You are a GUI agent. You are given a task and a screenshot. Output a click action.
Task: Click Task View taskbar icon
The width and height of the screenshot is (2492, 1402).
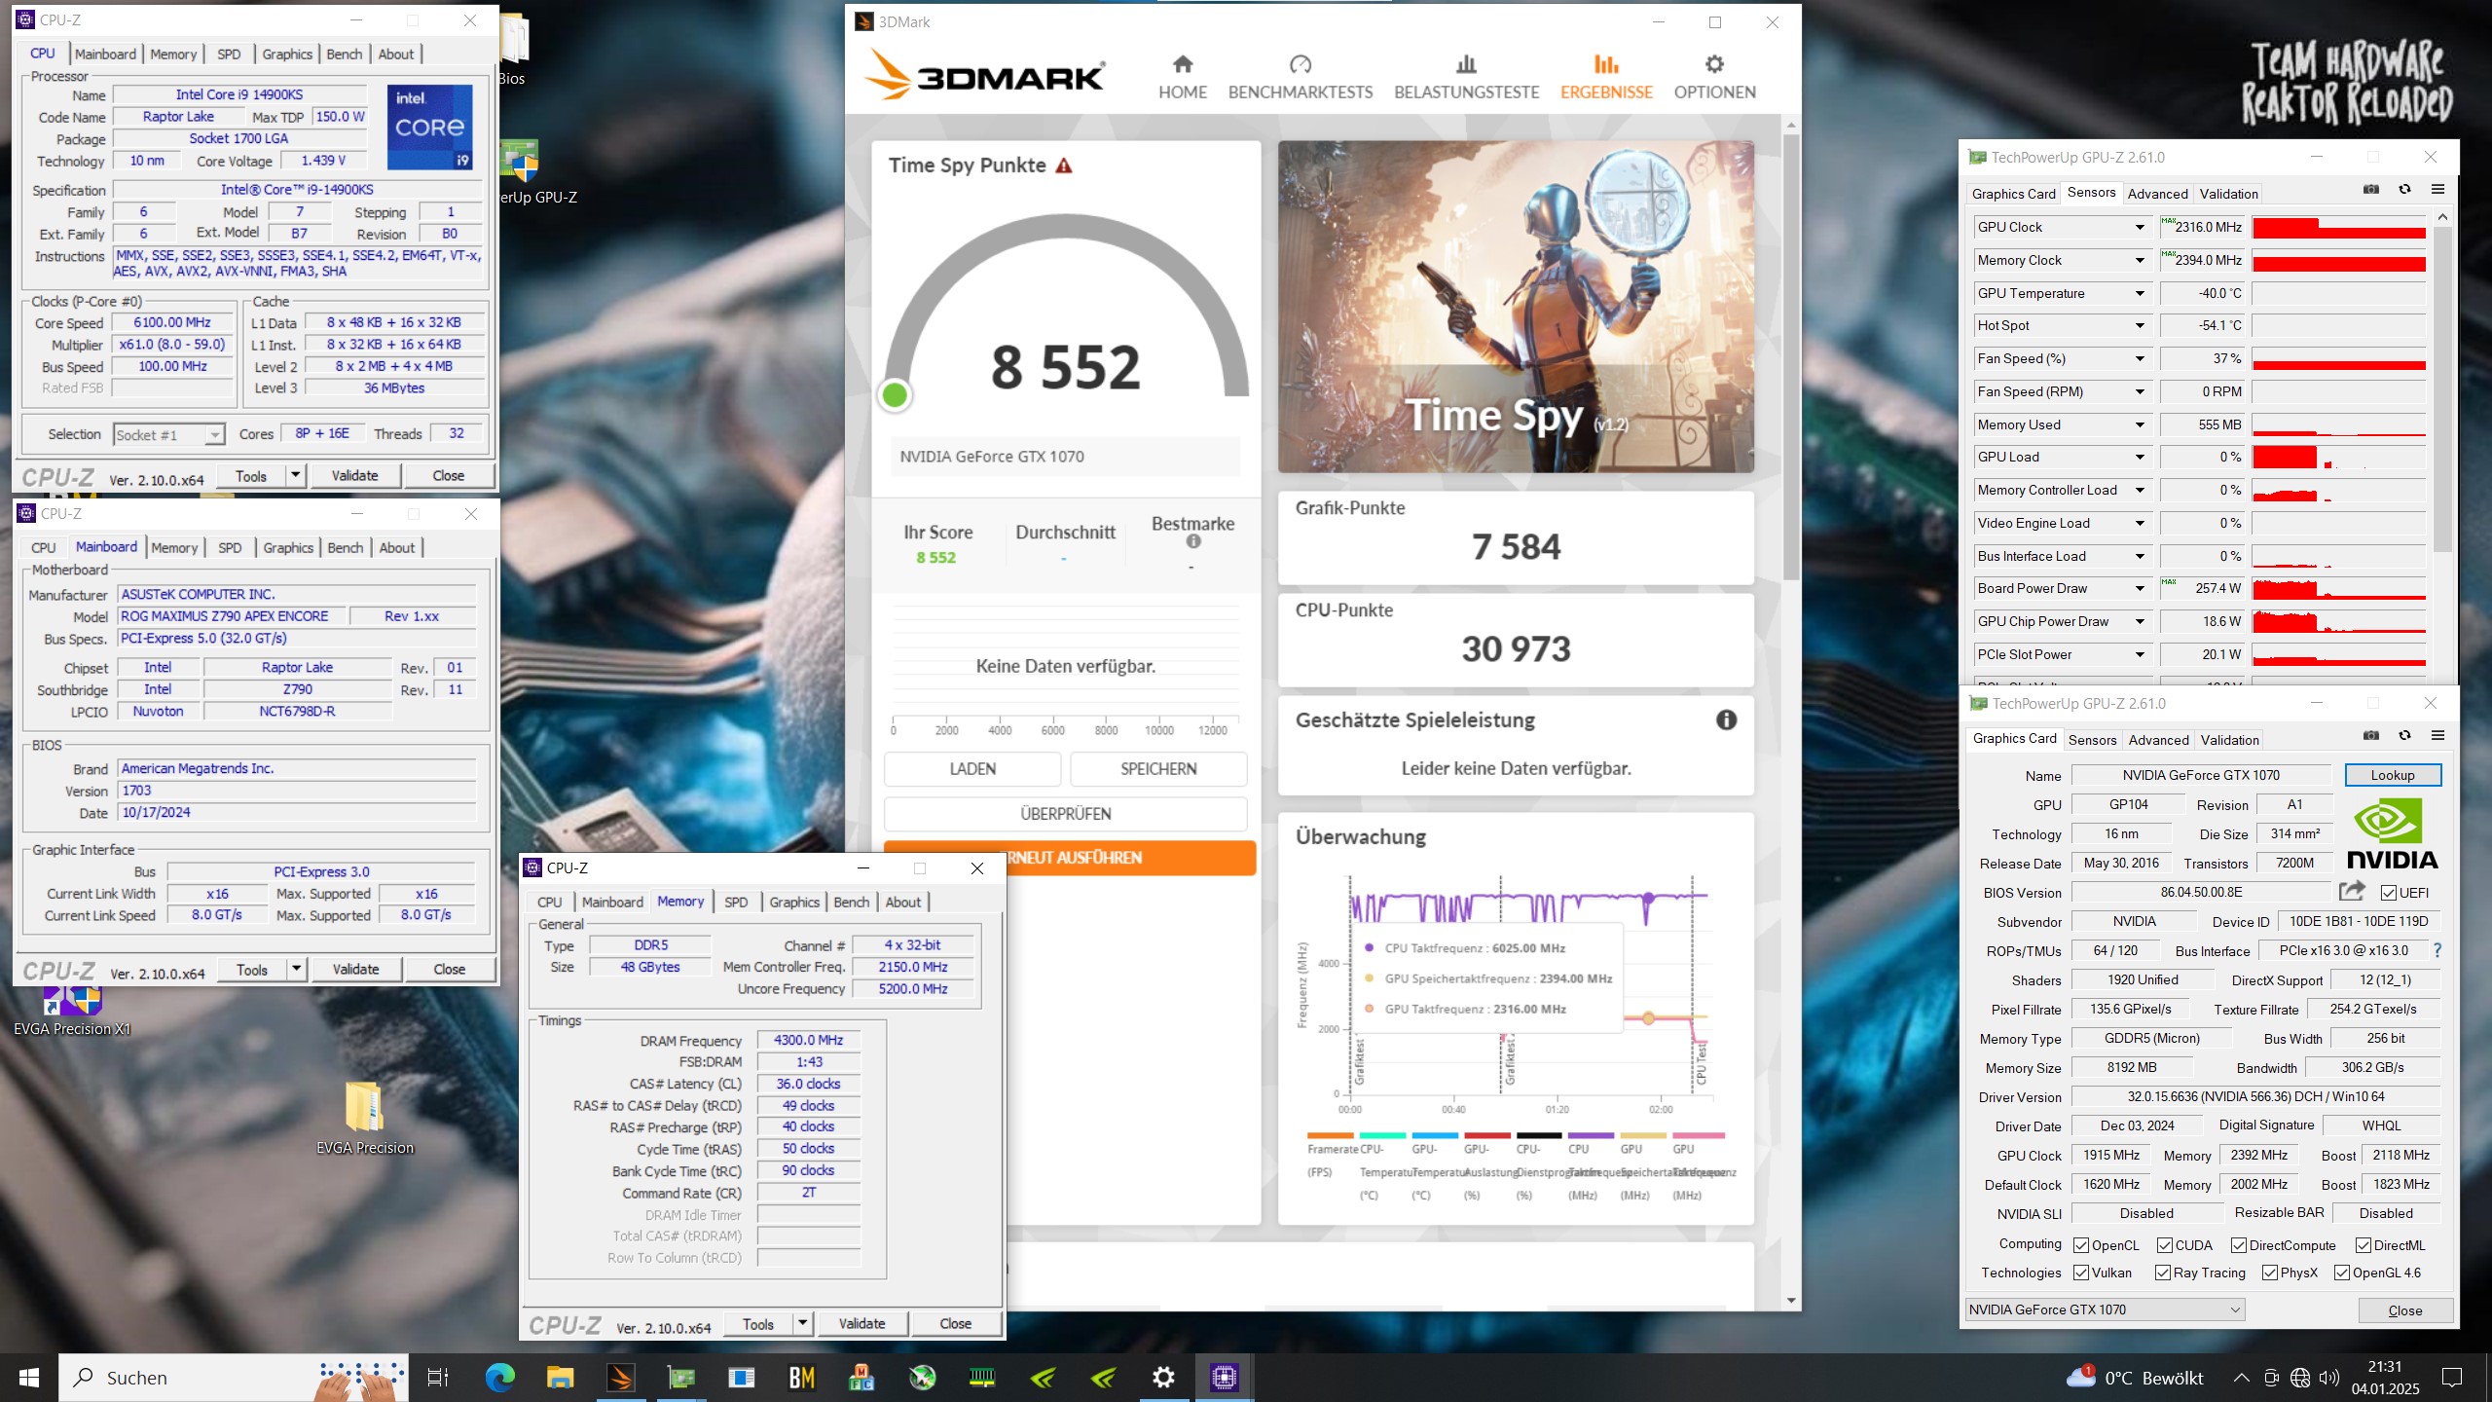438,1377
